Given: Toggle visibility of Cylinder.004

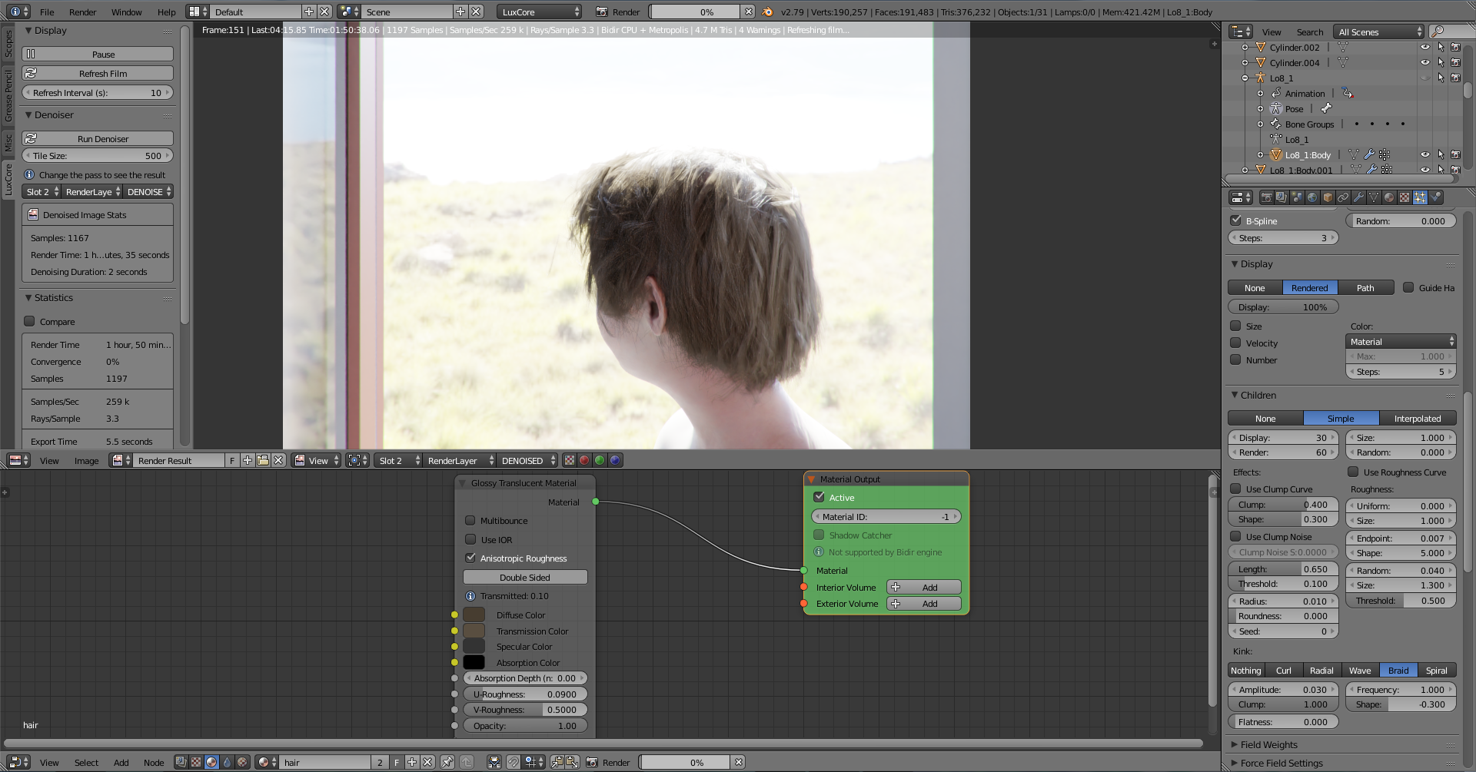Looking at the screenshot, I should [x=1424, y=62].
